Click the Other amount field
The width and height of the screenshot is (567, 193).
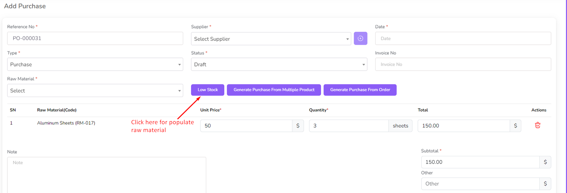[x=480, y=184]
